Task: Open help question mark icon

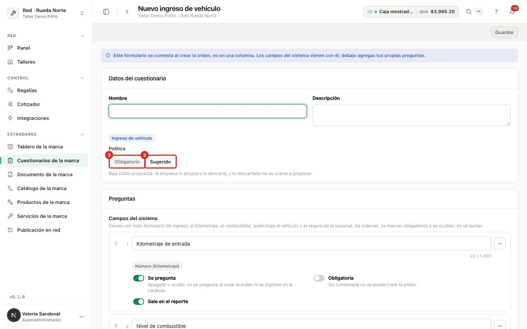Action: (x=496, y=12)
